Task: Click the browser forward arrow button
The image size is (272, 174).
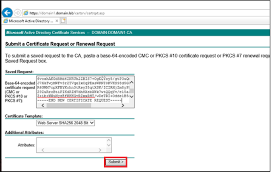Action: [x=17, y=13]
